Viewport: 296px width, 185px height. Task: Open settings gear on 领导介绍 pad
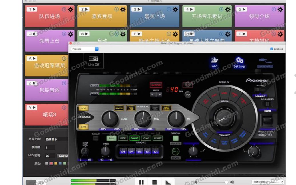coord(280,9)
